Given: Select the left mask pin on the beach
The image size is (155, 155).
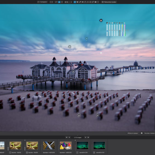Looking at the screenshot, I should point(79,115).
